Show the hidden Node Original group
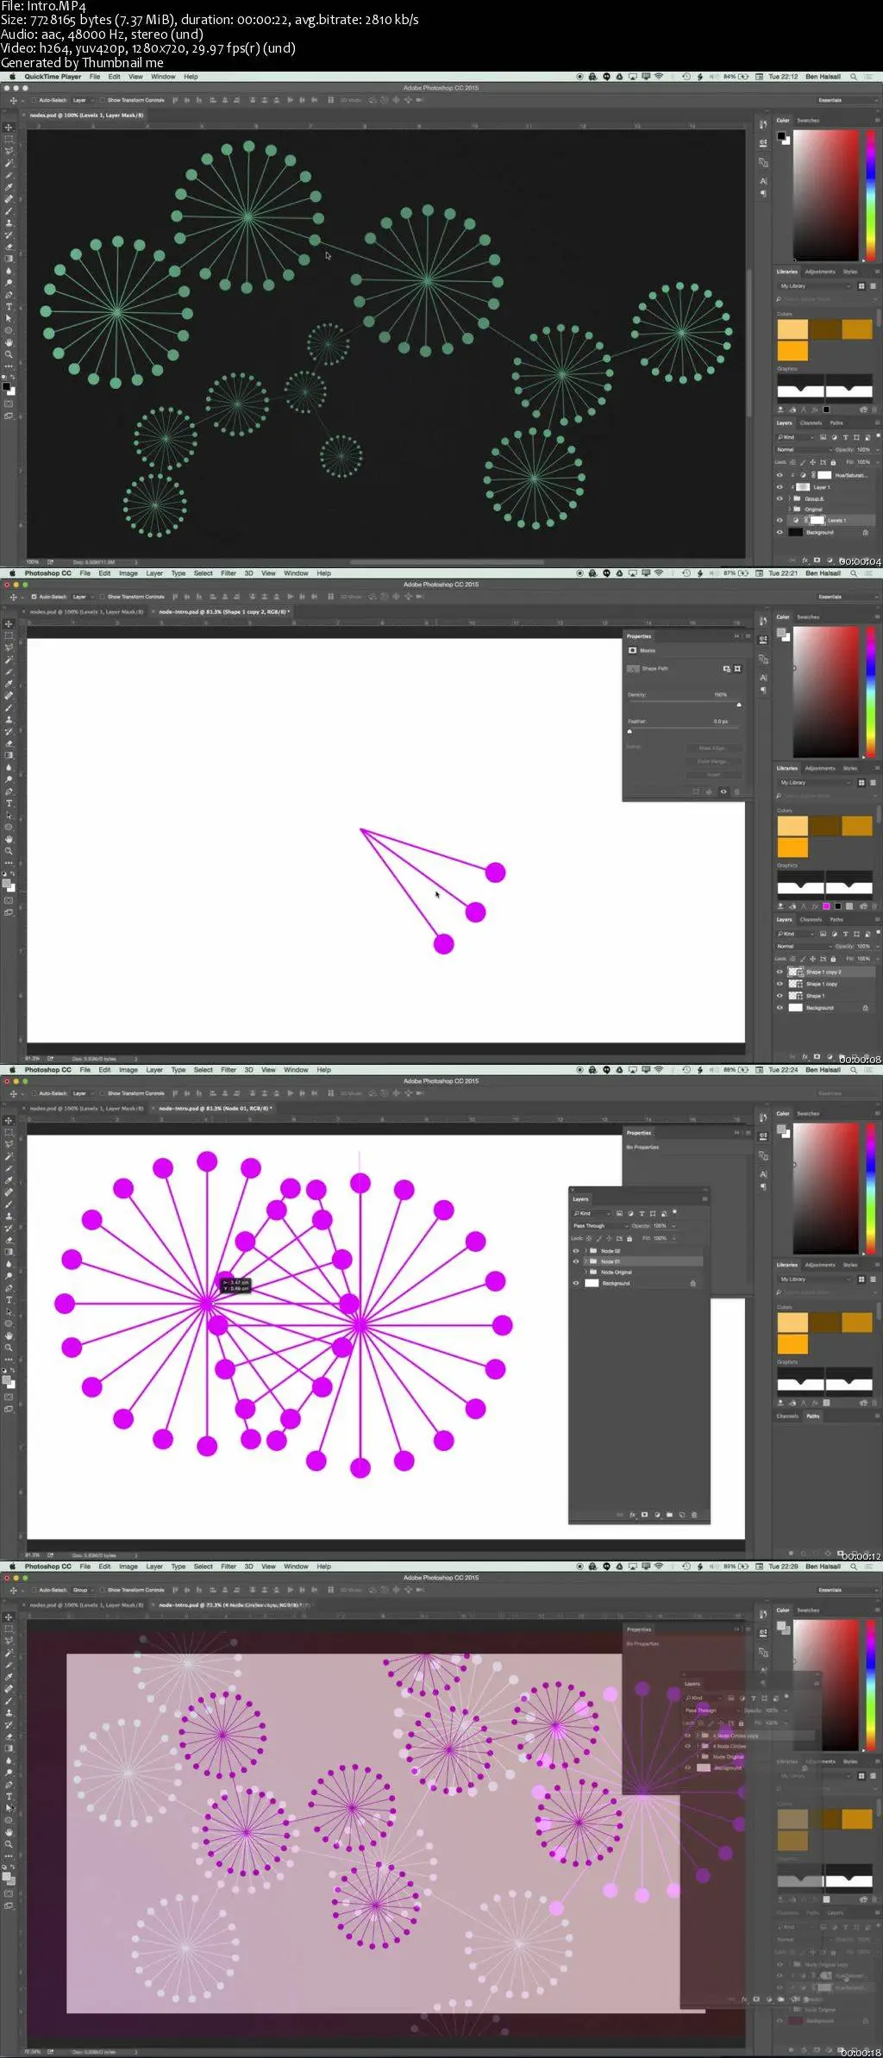Screen dimensions: 883x2058 tap(576, 1272)
